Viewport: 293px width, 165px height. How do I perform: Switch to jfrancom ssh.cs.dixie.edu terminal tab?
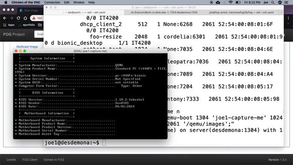[x=164, y=12]
